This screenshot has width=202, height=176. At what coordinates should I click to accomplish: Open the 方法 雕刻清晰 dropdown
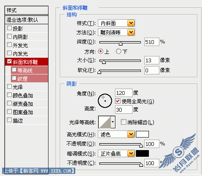point(116,32)
